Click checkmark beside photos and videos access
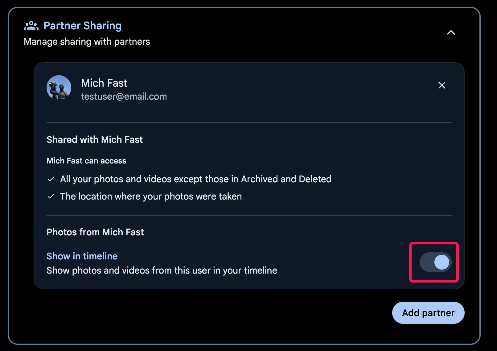The image size is (497, 351). tap(51, 179)
